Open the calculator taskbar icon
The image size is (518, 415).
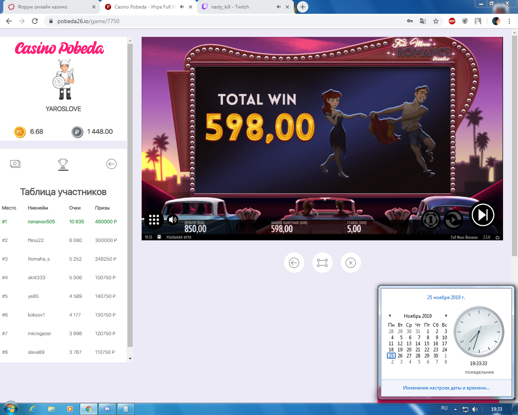(126, 409)
